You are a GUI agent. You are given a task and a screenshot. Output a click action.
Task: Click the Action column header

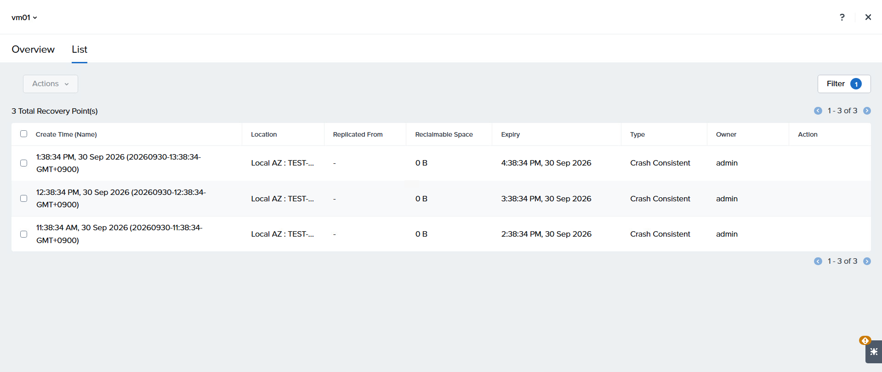point(808,134)
